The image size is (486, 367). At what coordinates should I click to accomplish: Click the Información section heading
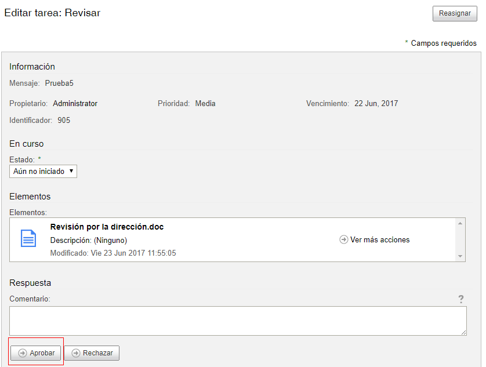tap(32, 67)
